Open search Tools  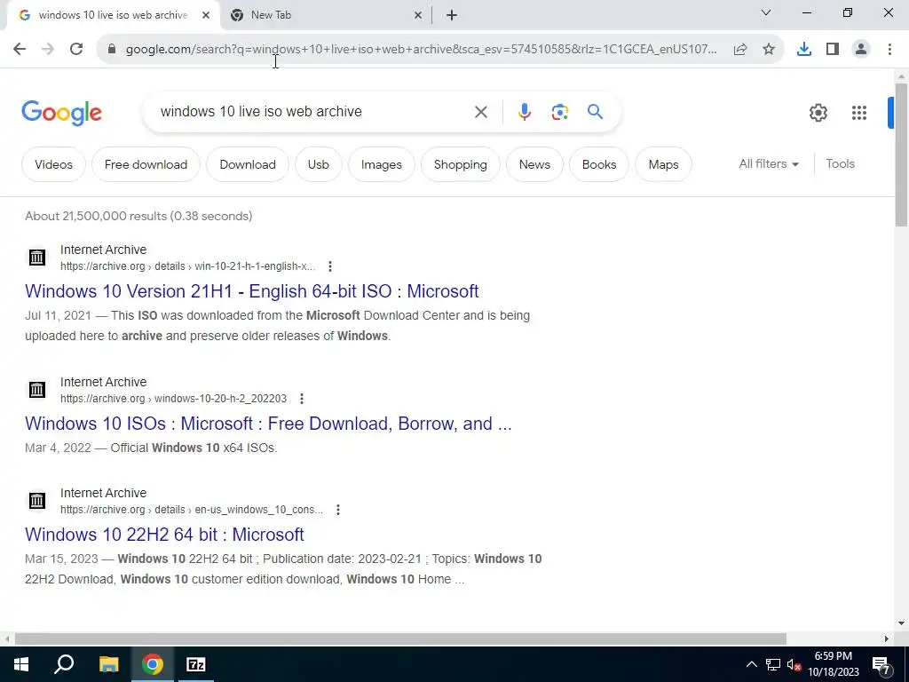840,164
